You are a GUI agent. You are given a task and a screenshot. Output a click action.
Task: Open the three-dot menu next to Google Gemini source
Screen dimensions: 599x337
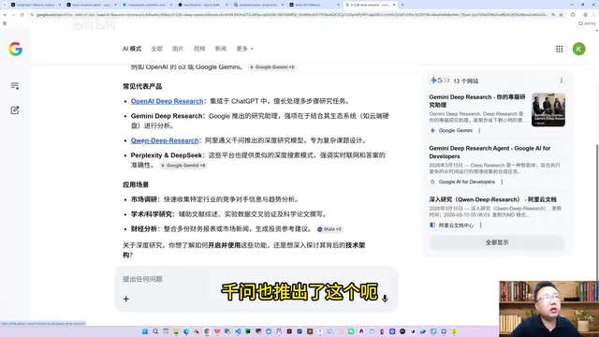pyautogui.click(x=479, y=131)
